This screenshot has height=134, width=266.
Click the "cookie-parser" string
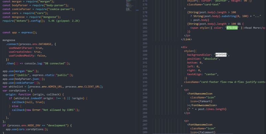click(x=61, y=9)
